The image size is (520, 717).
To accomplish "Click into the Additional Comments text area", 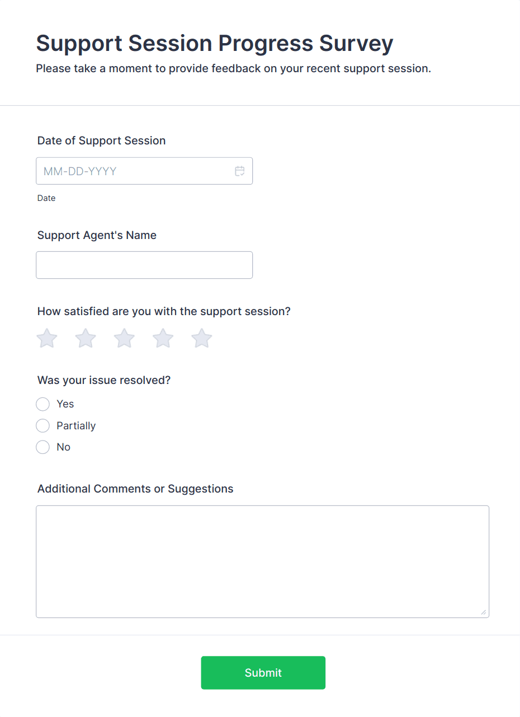I will pos(262,561).
